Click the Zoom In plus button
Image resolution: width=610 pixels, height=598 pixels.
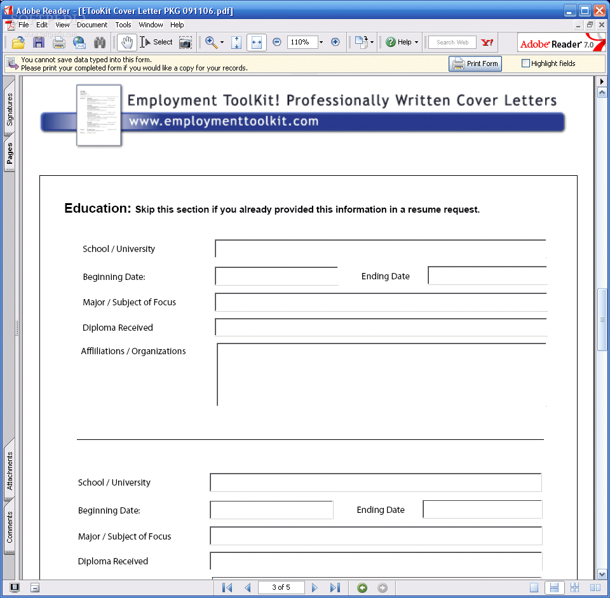tap(335, 42)
